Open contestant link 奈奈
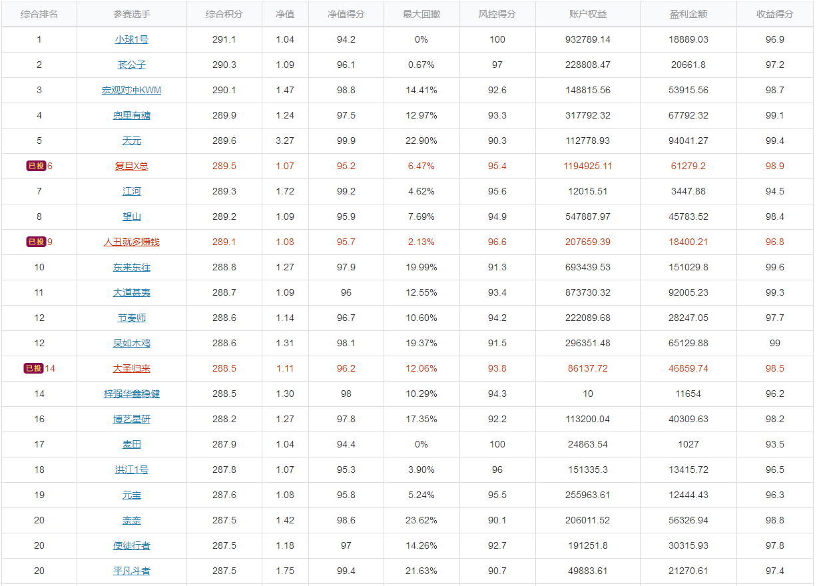 click(x=131, y=520)
